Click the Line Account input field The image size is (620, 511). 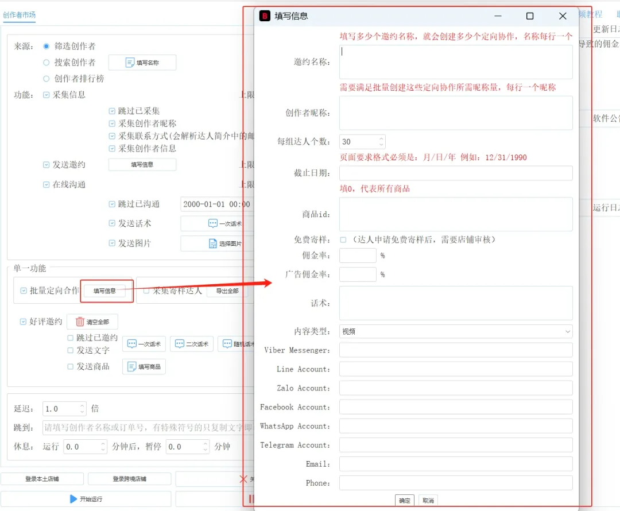[455, 369]
